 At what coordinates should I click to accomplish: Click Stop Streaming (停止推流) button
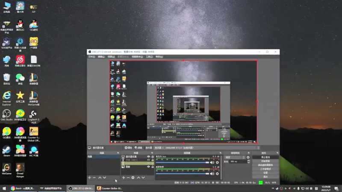point(265,157)
